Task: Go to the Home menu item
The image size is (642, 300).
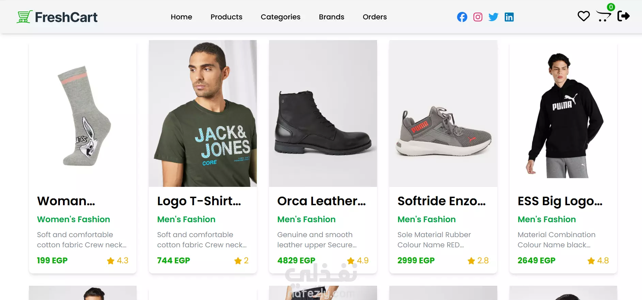Action: pos(182,17)
